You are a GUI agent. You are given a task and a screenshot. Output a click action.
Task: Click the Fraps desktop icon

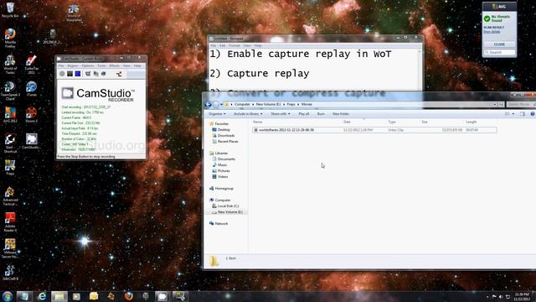click(10, 167)
